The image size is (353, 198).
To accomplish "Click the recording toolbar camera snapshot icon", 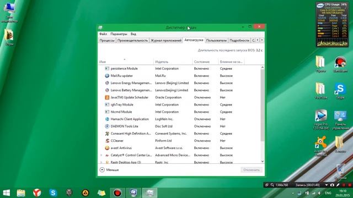I will pyautogui.click(x=332, y=185).
